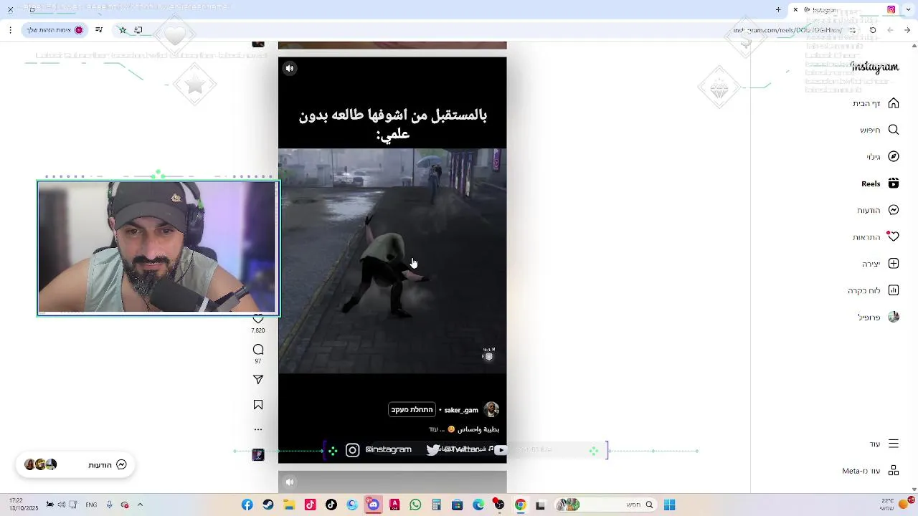Open notifications heart (התראות)

click(876, 236)
